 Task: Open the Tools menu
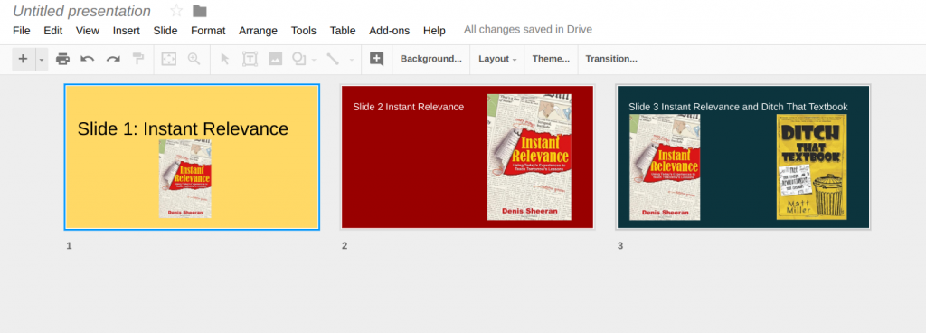click(x=304, y=31)
